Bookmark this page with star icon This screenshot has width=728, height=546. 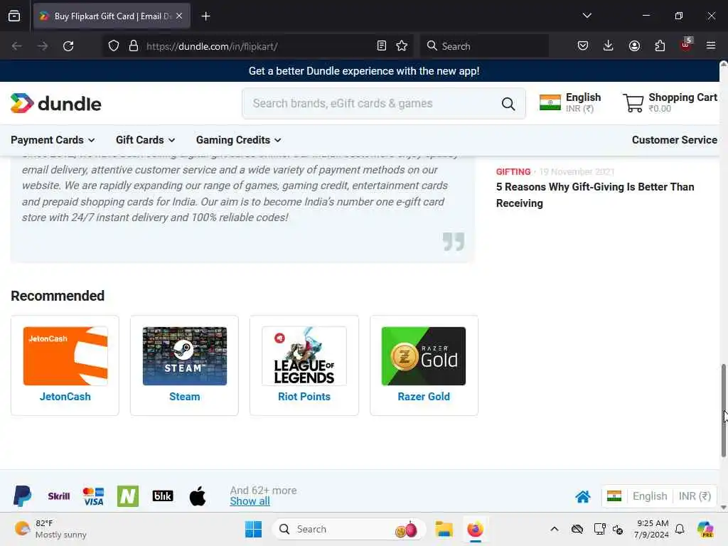tap(402, 46)
